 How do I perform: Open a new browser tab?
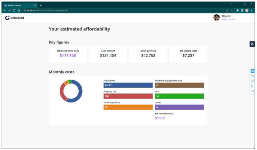tap(41, 6)
